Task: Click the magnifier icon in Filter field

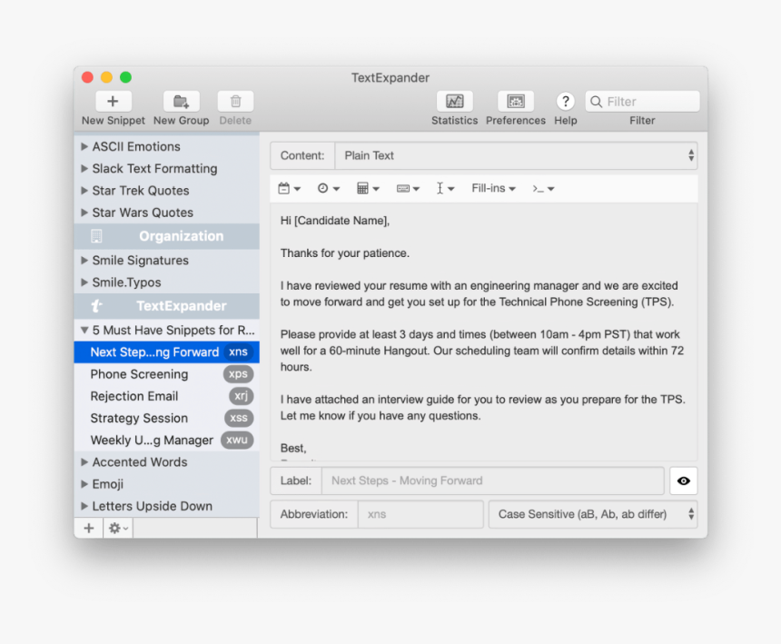Action: click(x=596, y=102)
